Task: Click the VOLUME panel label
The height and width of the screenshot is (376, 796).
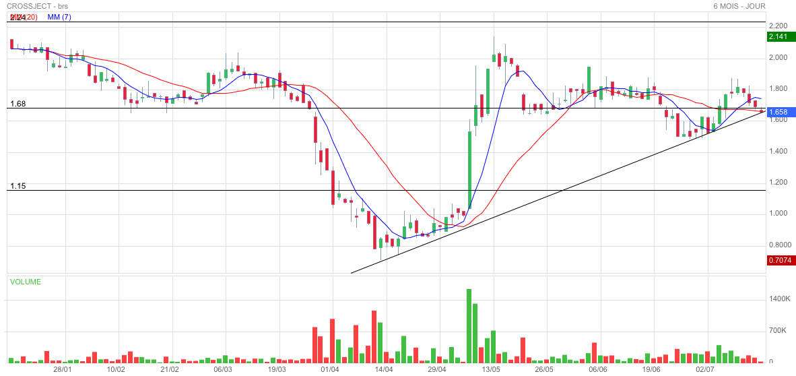Action: 26,282
